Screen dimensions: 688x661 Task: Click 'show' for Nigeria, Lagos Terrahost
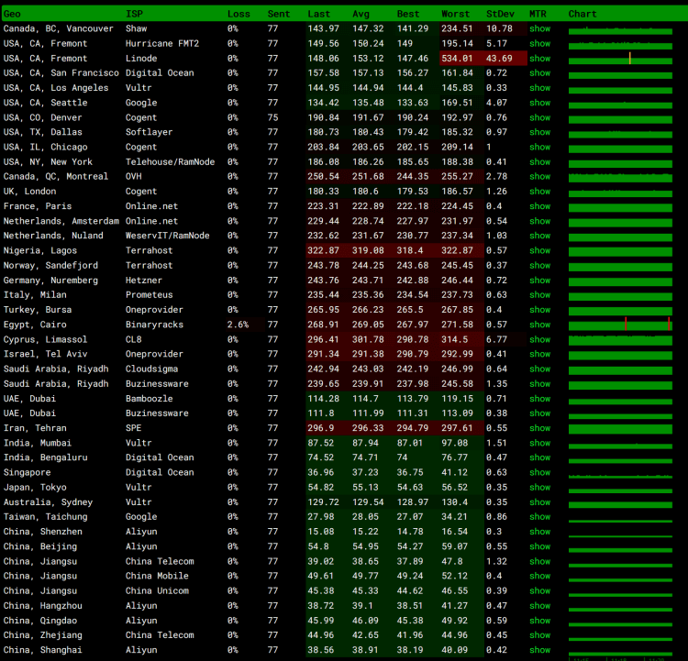click(x=539, y=250)
